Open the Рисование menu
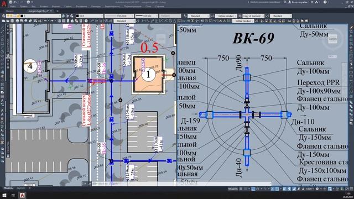This screenshot has height=199, width=354. point(81,7)
